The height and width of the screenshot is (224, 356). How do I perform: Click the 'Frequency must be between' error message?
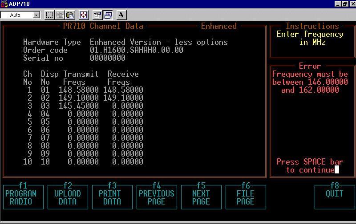tap(310, 82)
